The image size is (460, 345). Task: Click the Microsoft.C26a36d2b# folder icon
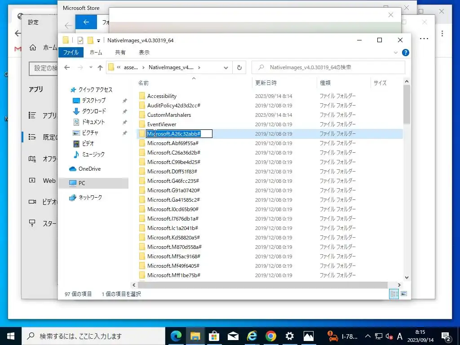[142, 153]
